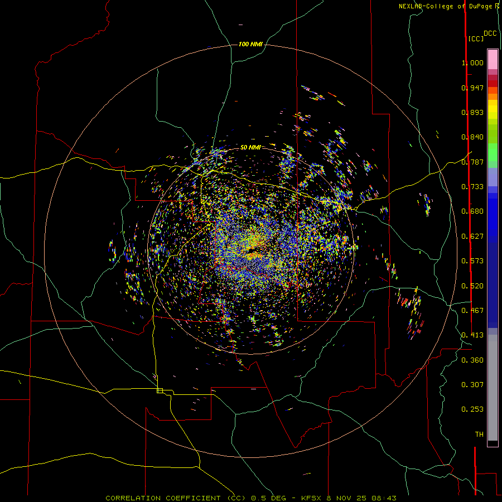Click the 0.253 scale value
This screenshot has width=502, height=502.
pyautogui.click(x=472, y=409)
